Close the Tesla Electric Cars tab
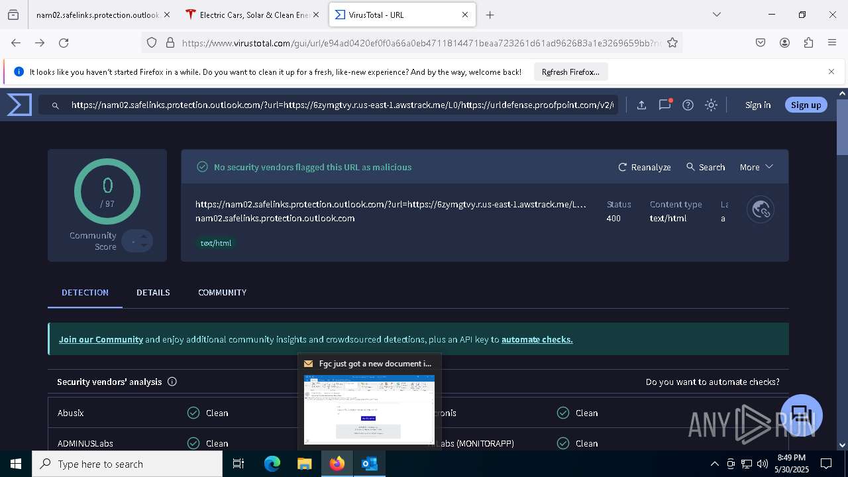 coord(316,15)
